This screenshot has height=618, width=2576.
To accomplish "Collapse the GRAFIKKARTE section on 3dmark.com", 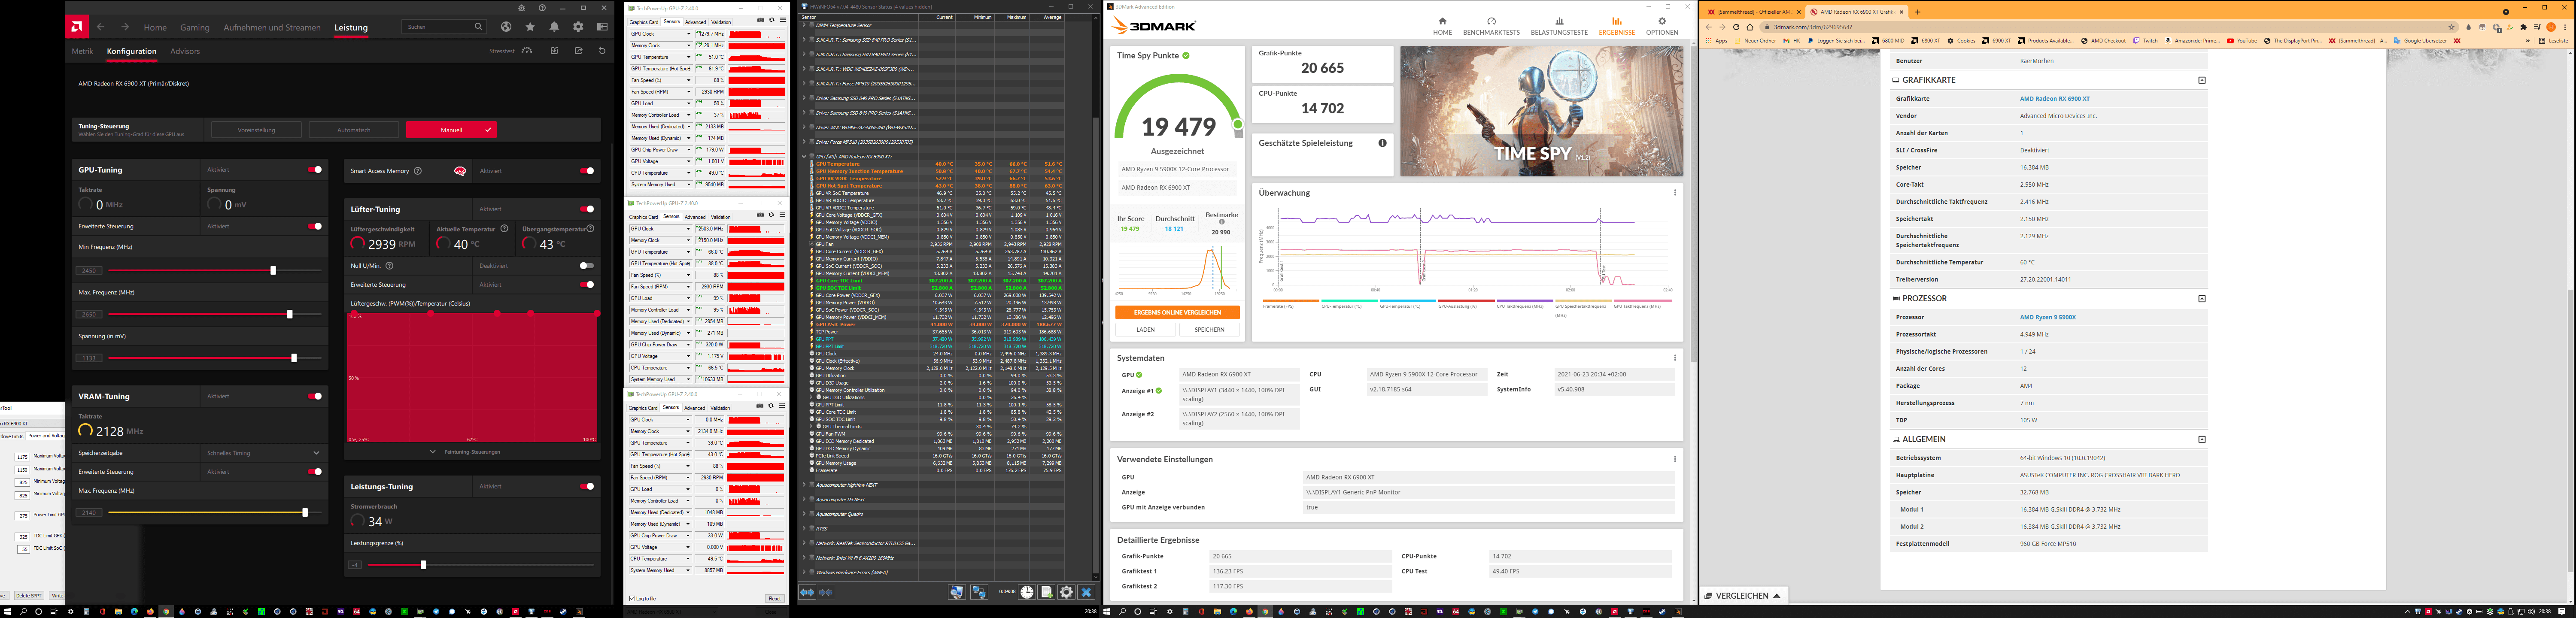I will coord(2201,80).
